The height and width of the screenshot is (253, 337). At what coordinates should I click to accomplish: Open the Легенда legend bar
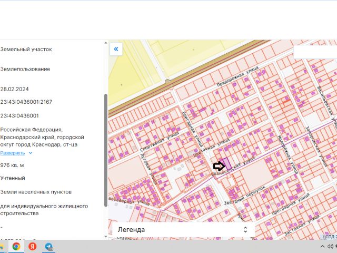pyautogui.click(x=183, y=230)
